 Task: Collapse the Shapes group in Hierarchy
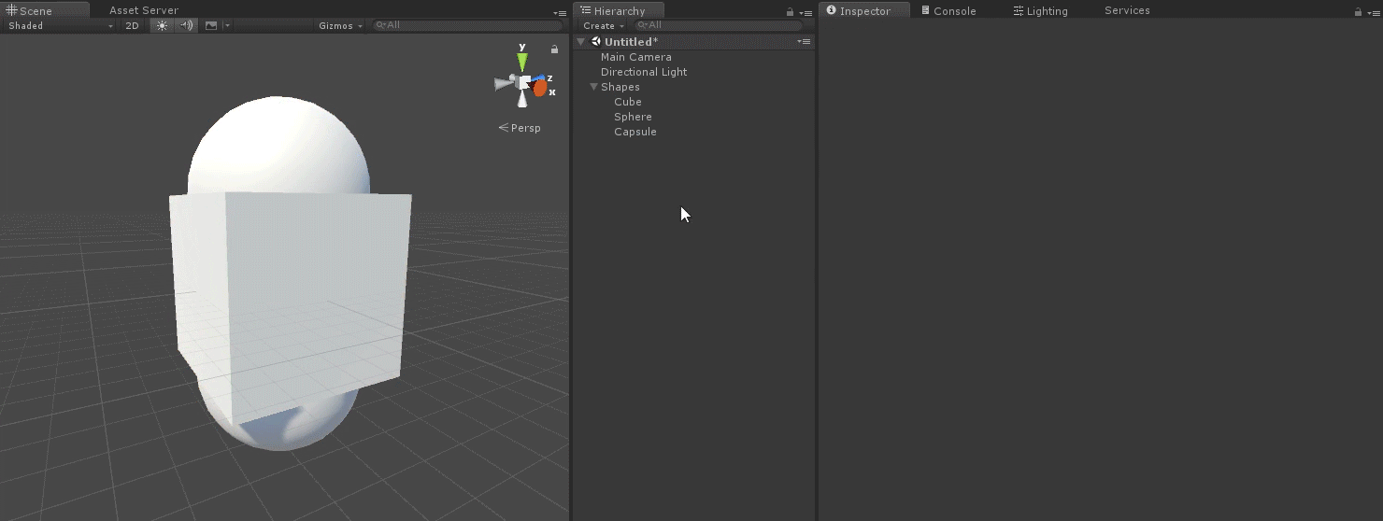(593, 87)
